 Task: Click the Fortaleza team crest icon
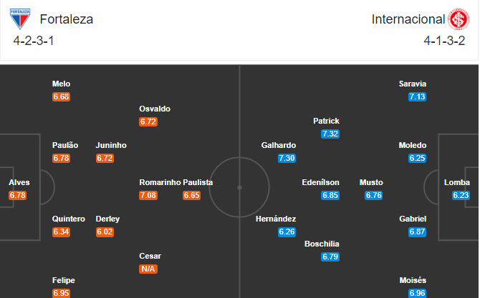(x=20, y=19)
